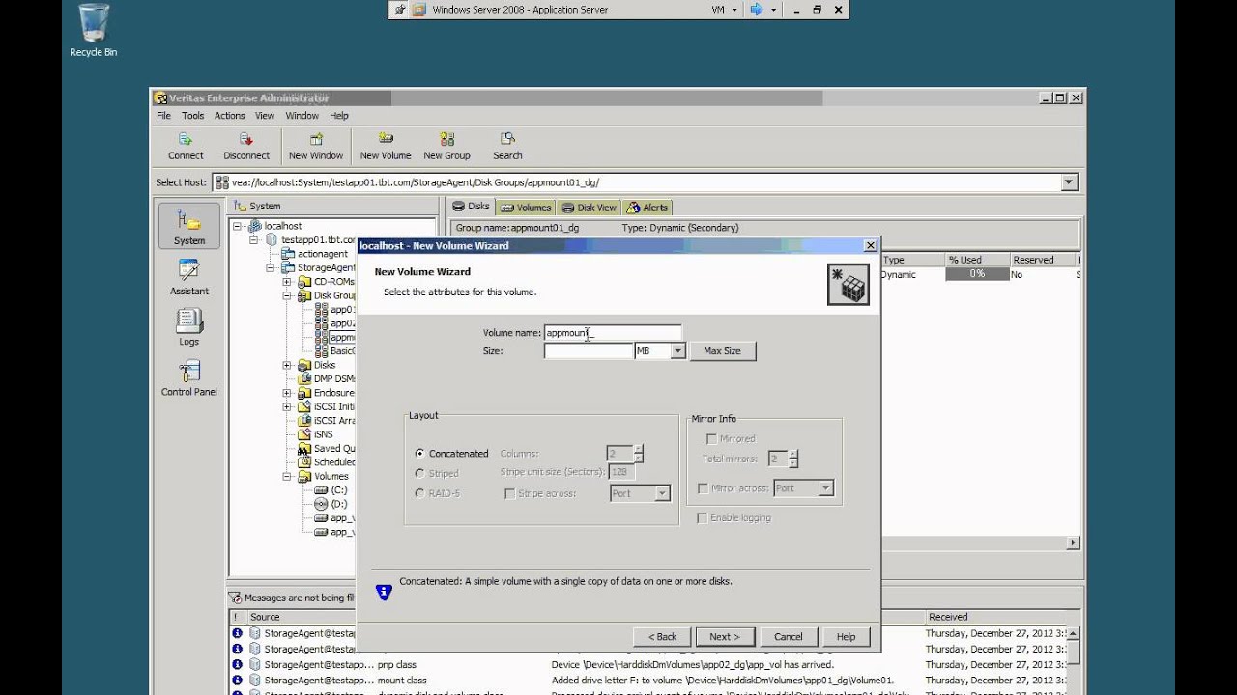Click the Concatenated info icon in wizard
This screenshot has height=695, width=1237.
point(384,592)
